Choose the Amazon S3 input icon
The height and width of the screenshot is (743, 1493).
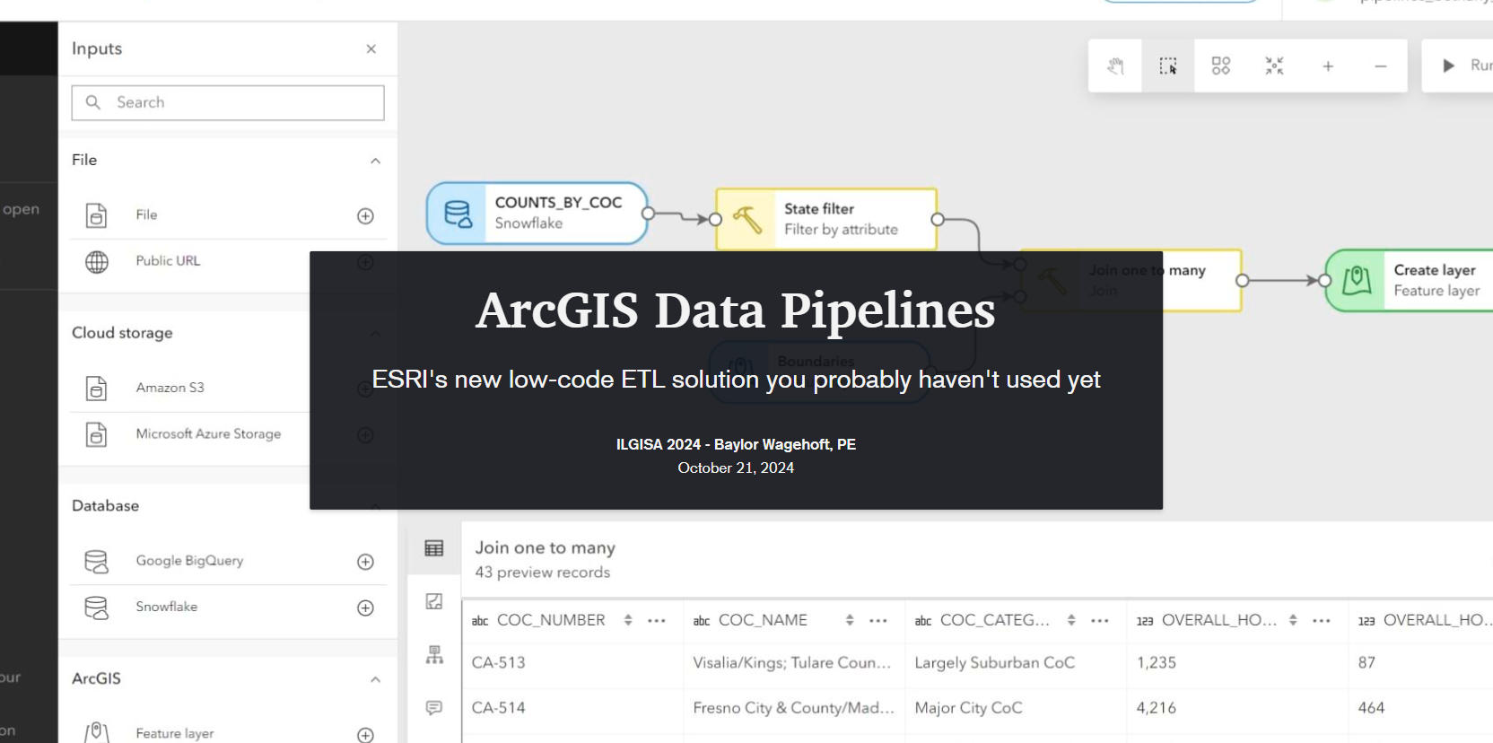point(96,388)
